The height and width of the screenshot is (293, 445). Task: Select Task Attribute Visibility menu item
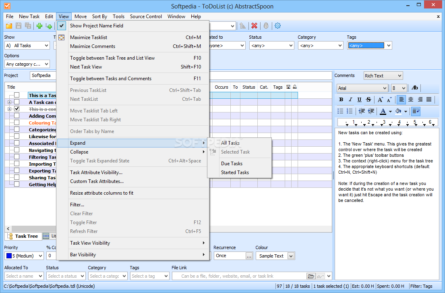(133, 172)
